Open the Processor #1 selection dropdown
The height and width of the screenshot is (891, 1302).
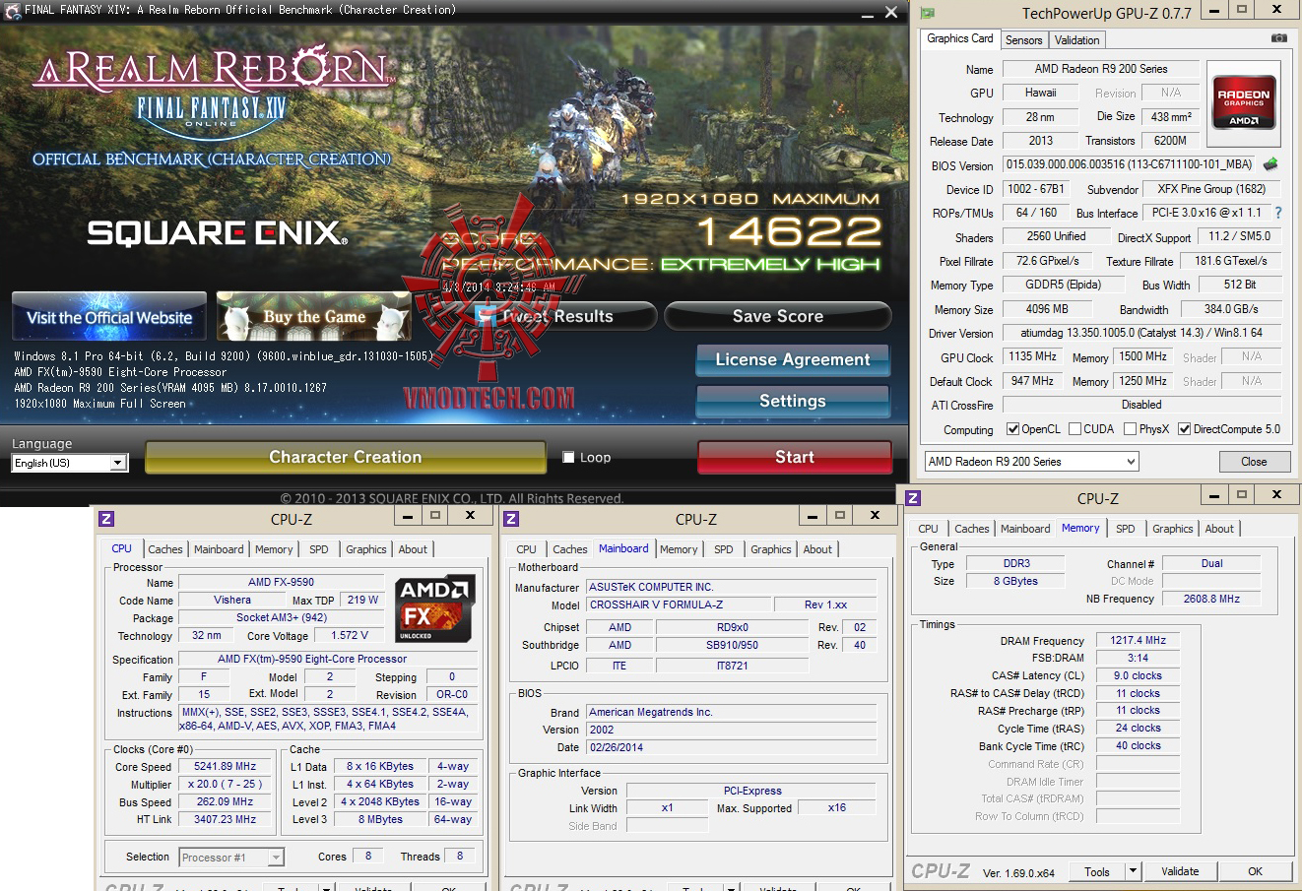[231, 858]
